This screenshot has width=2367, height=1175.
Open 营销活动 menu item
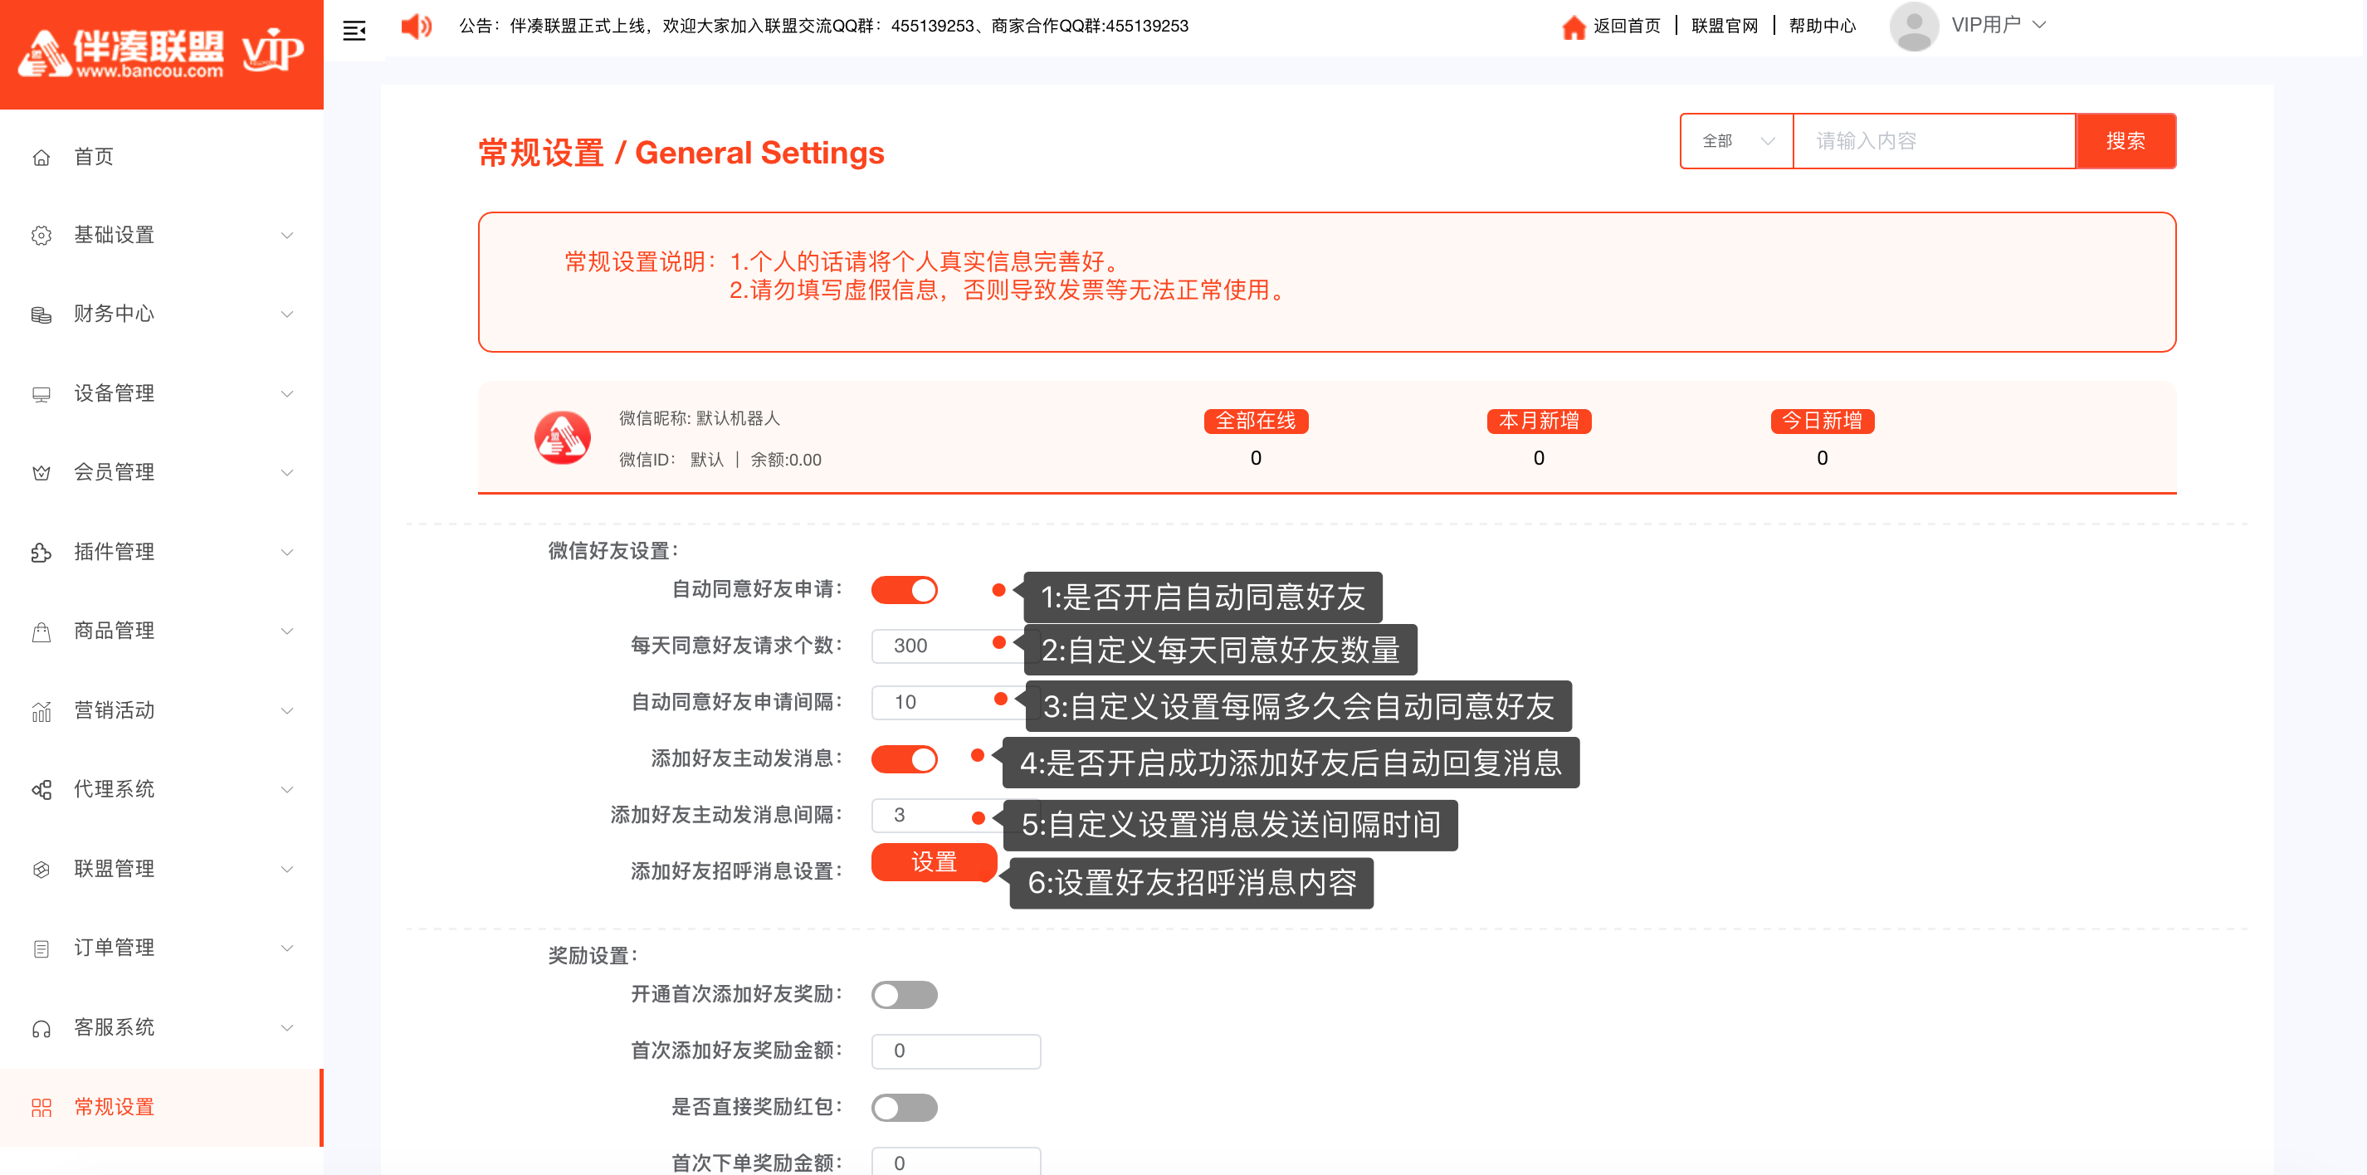point(162,710)
